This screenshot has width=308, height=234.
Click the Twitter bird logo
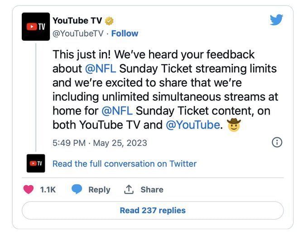276,20
